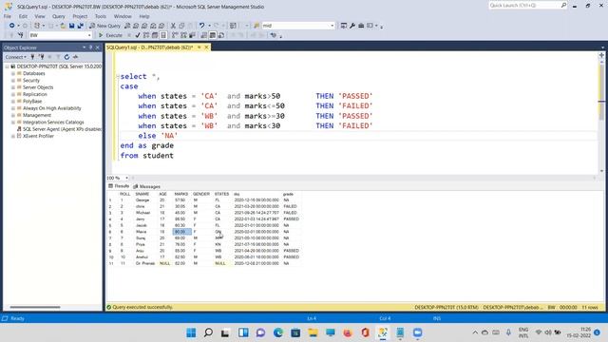Switch to the Messages tab
The width and height of the screenshot is (608, 342).
tap(146, 186)
